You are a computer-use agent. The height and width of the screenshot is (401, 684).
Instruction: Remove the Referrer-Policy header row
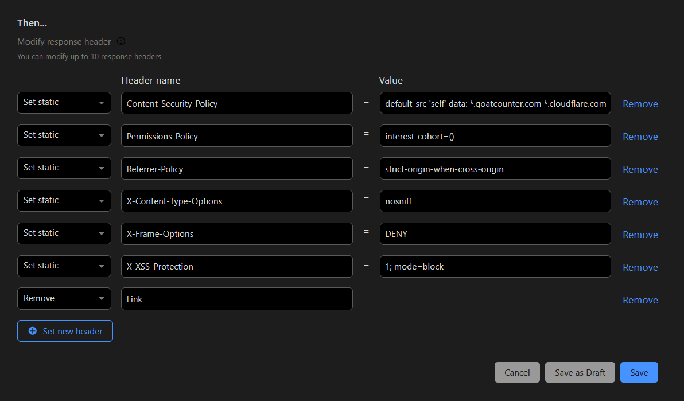(x=640, y=169)
